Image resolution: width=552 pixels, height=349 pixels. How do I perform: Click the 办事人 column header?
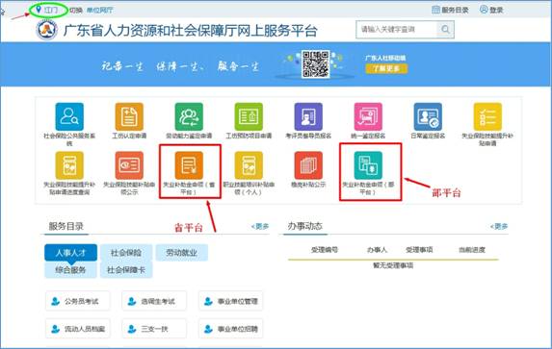[x=377, y=250]
